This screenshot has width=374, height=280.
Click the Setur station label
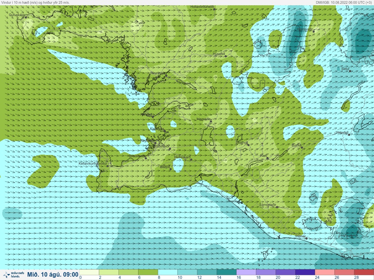(x=345, y=69)
